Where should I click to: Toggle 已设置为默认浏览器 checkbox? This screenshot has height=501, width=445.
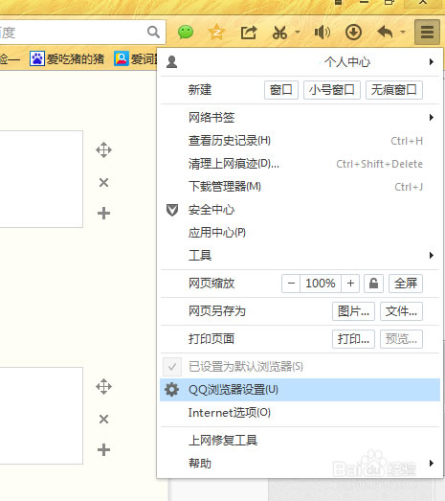[172, 367]
